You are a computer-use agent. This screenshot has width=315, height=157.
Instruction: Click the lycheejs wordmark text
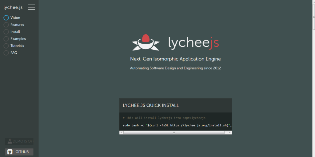tap(194, 43)
